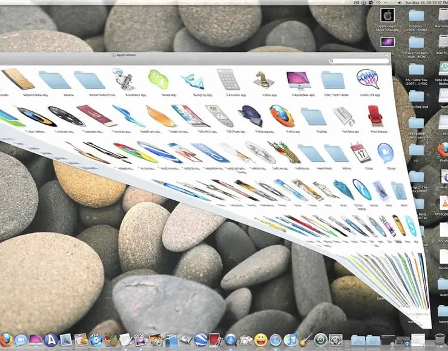Open Google Earth globe in the Dock
Image resolution: width=448 pixels, height=351 pixels.
tap(201, 340)
